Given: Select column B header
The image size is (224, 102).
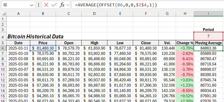Looking at the screenshot, I should tap(43, 14).
